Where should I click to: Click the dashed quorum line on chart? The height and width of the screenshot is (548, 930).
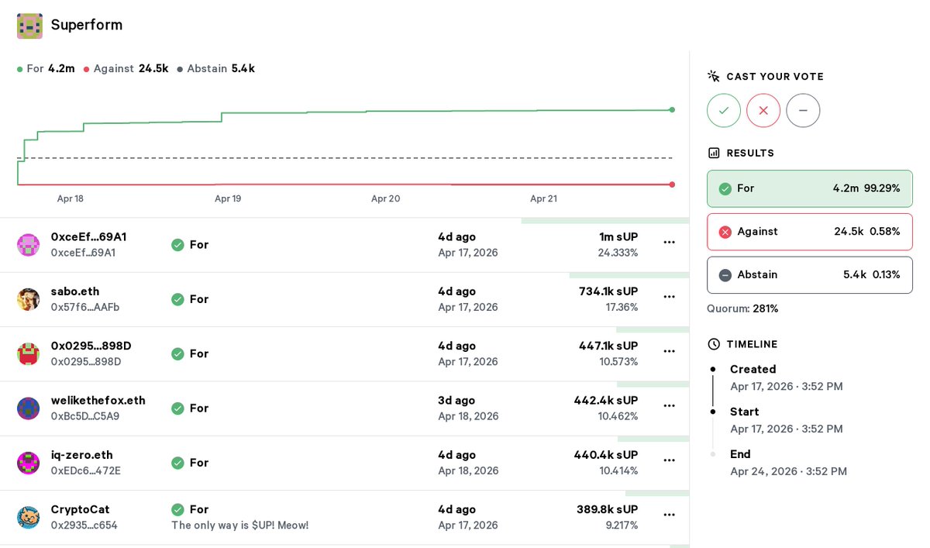tap(345, 158)
